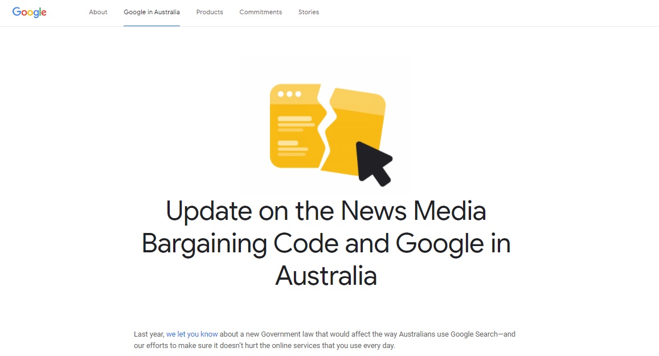Click the paragraph's second line about online services
Image resolution: width=659 pixels, height=356 pixels.
click(x=264, y=346)
